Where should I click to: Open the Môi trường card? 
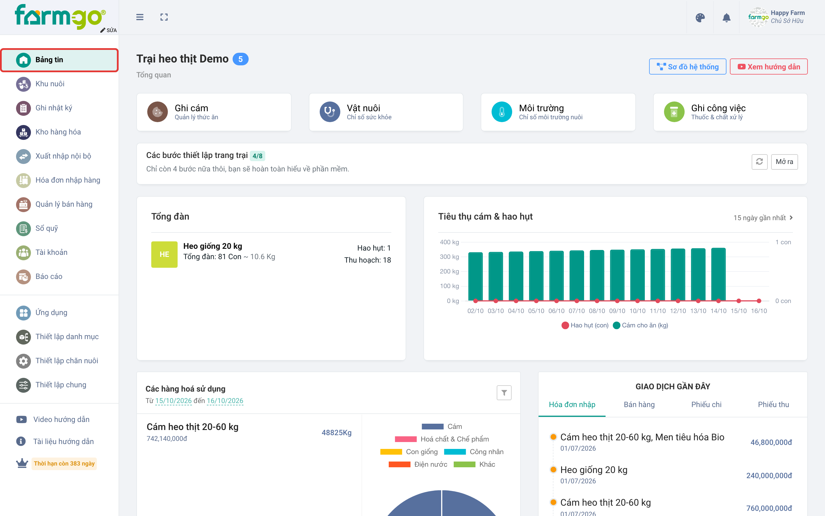(x=558, y=112)
